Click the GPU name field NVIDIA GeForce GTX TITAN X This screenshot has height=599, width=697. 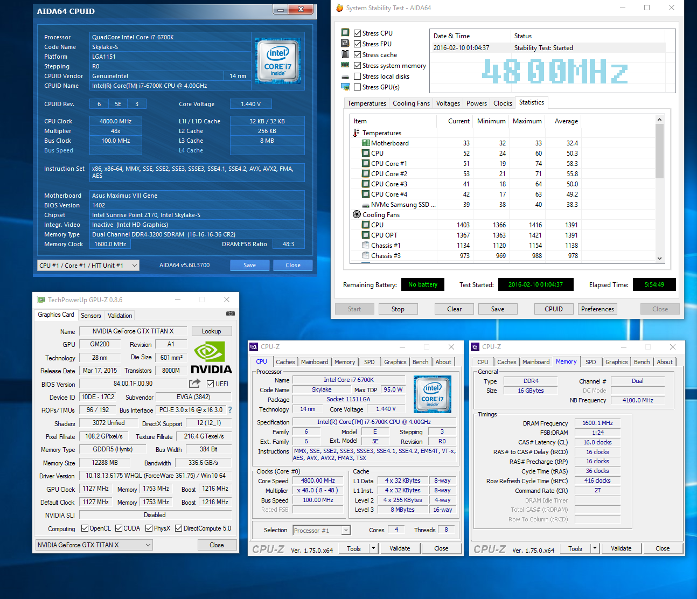click(133, 331)
